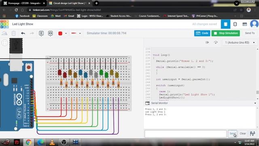Click the debugger step/play icon
Screen dimensions: 259x146
point(207,43)
